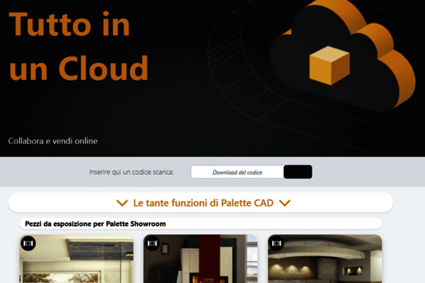Click Inserire qui un codice scarica label

coord(132,172)
